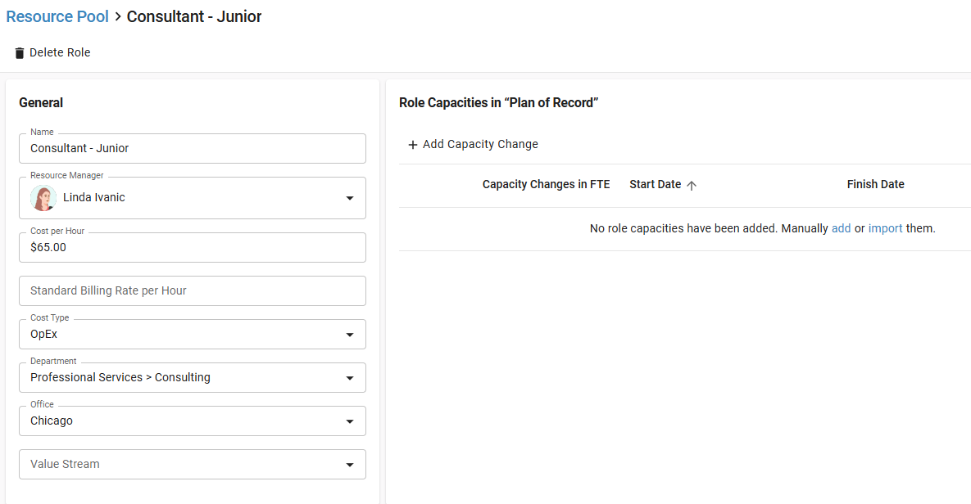The height and width of the screenshot is (504, 971).
Task: Click the Capacity Changes in FTE header
Action: (547, 184)
